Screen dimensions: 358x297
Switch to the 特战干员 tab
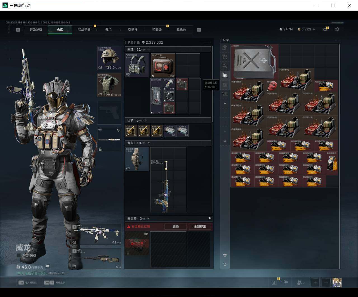click(84, 30)
